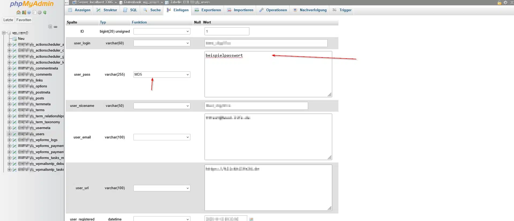Click the user_login value field
Image resolution: width=514 pixels, height=221 pixels.
pyautogui.click(x=266, y=43)
